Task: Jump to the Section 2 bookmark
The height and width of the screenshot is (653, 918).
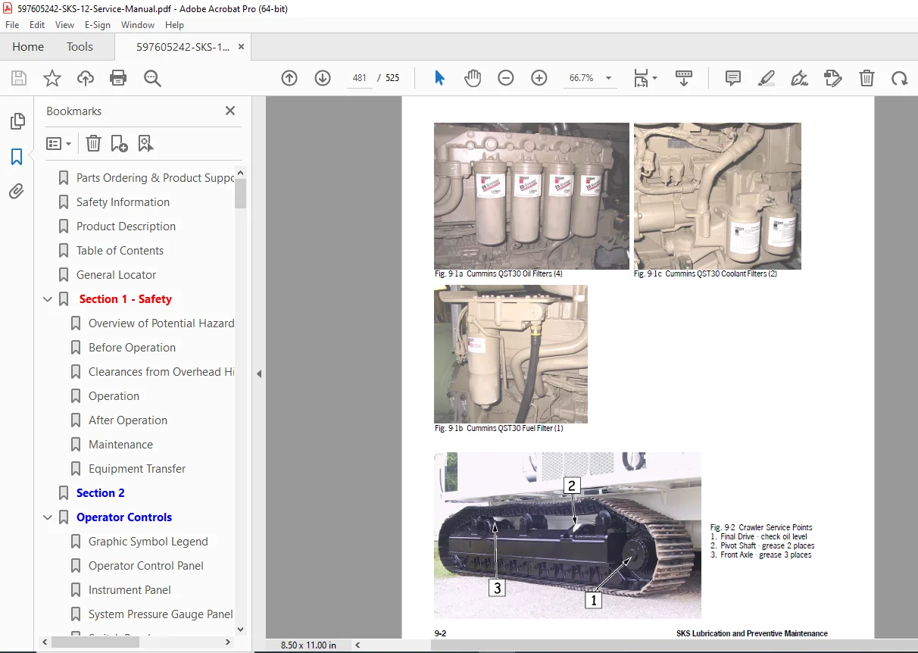Action: tap(101, 493)
